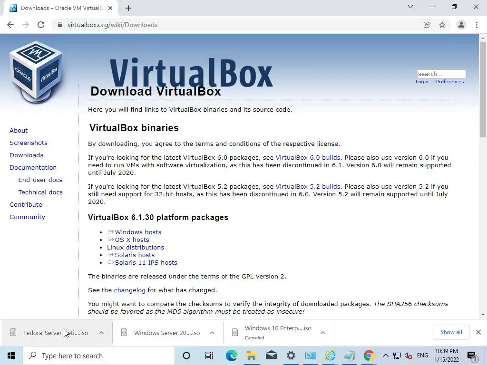Viewport: 487px width, 365px height.
Task: Open the Windows Start menu
Action: point(11,355)
